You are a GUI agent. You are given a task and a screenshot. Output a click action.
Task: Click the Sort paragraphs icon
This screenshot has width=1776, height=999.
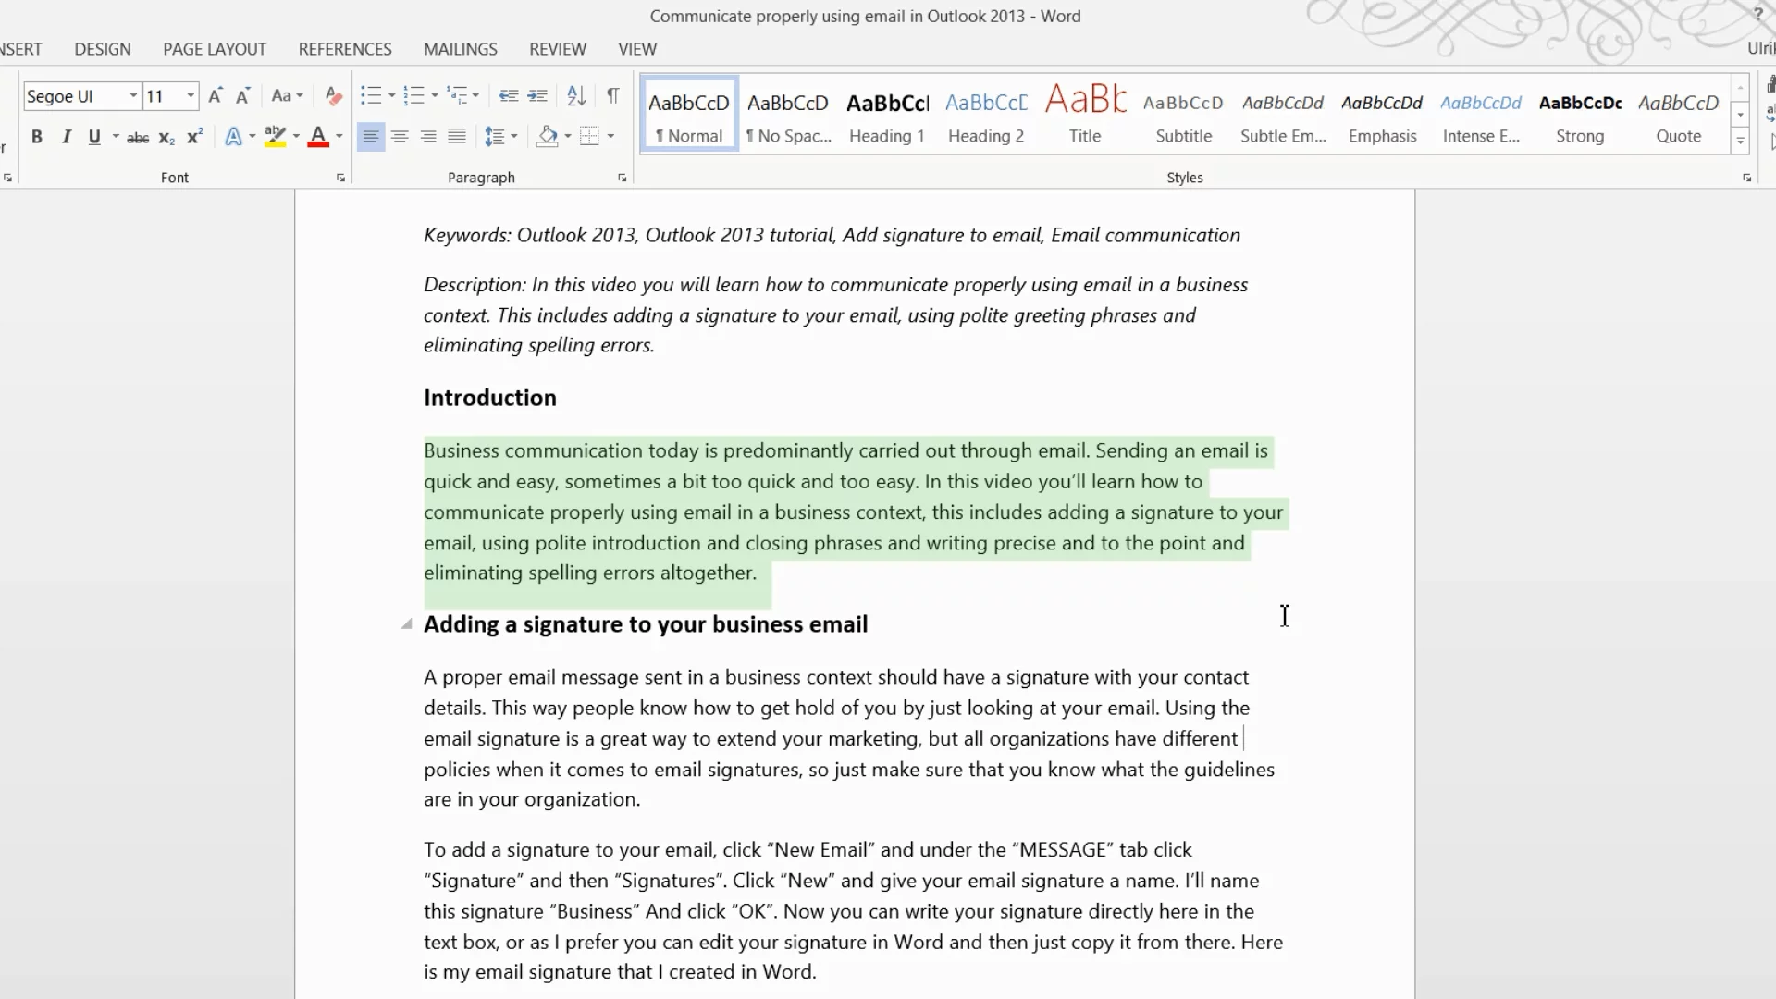pyautogui.click(x=575, y=96)
